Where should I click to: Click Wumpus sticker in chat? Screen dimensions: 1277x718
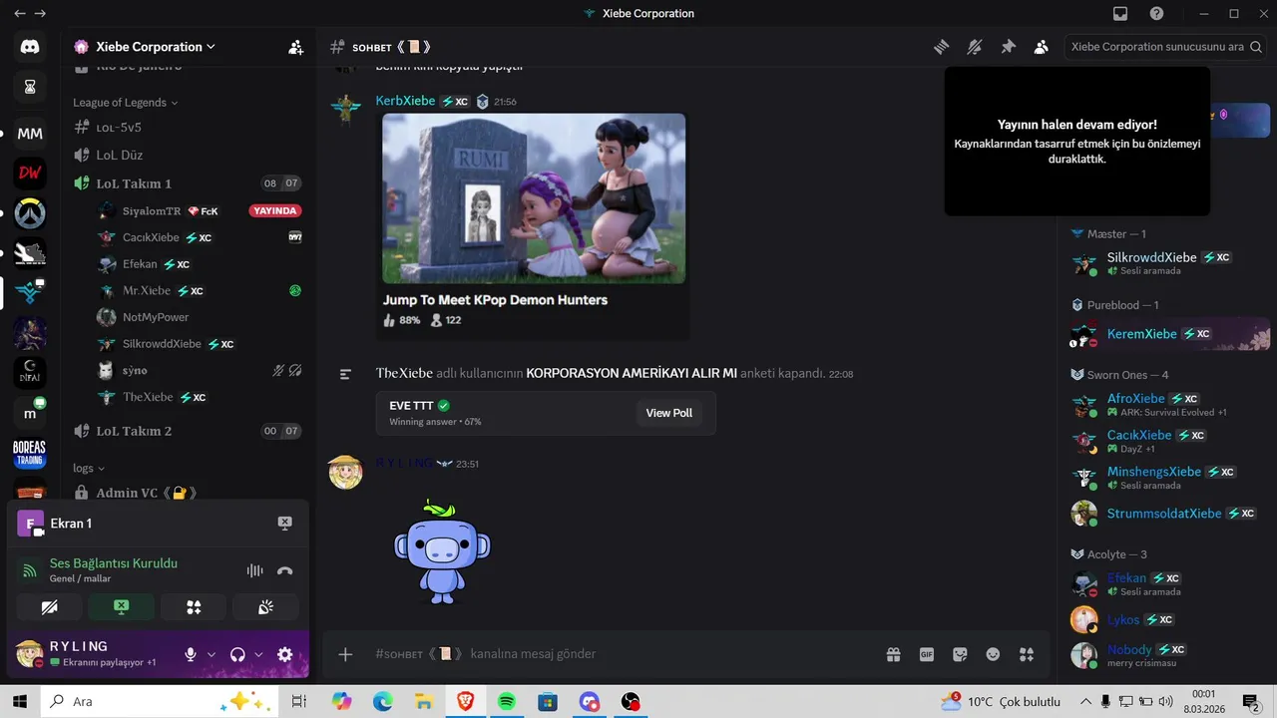tap(441, 551)
